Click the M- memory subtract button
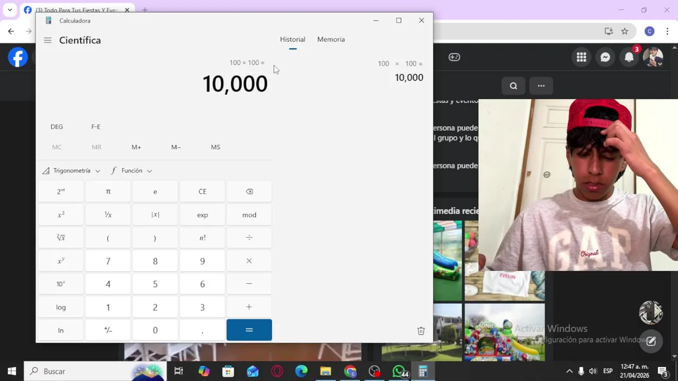 [x=176, y=147]
